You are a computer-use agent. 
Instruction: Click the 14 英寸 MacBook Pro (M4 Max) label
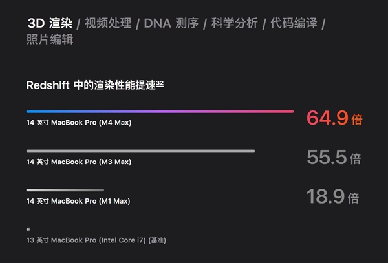pos(78,123)
